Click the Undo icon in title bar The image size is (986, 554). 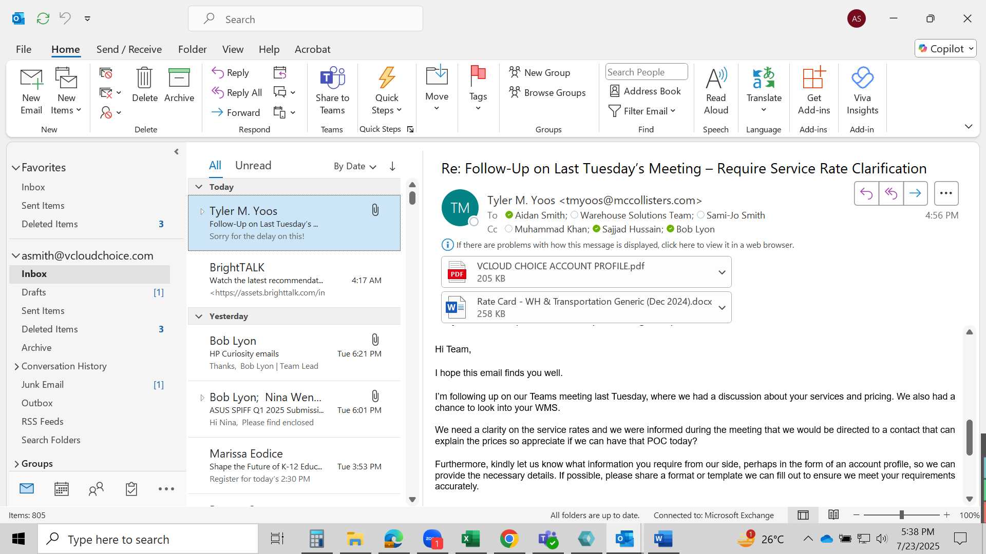[x=65, y=18]
